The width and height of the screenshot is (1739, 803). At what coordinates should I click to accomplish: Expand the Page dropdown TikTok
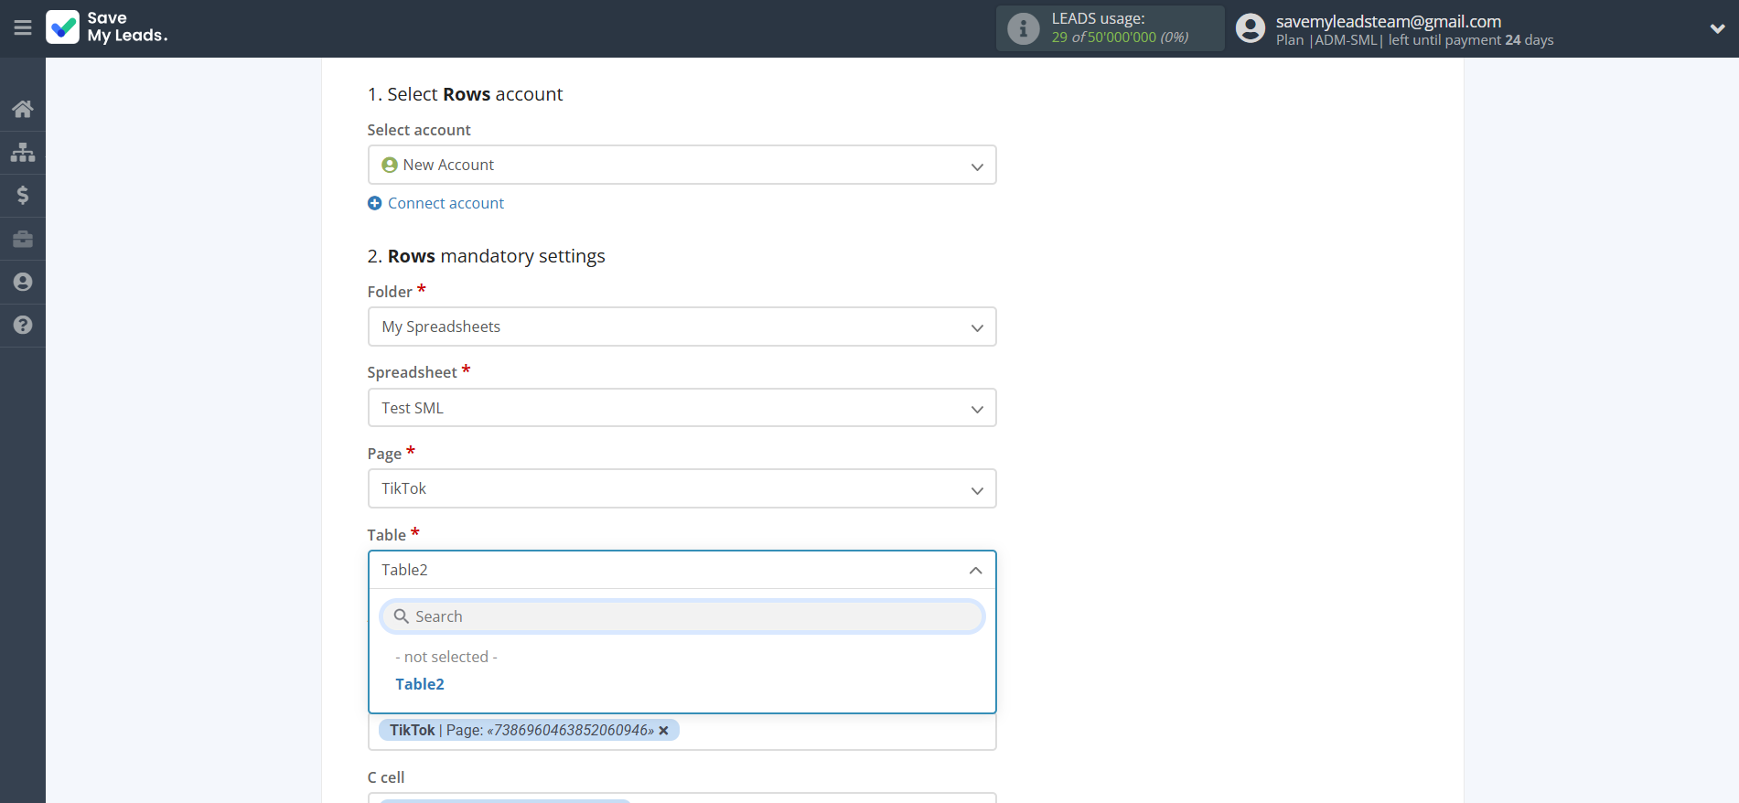click(682, 488)
